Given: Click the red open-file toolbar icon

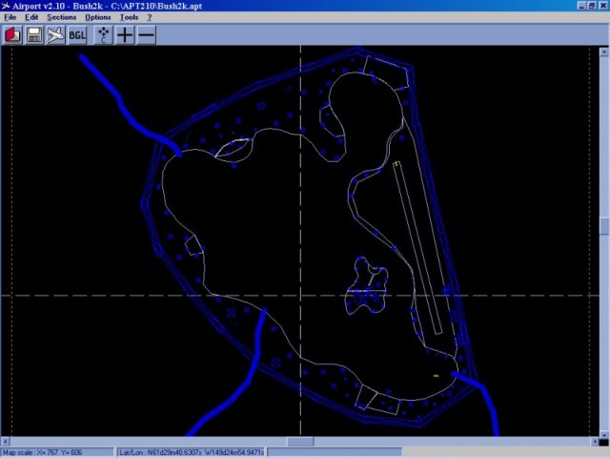Looking at the screenshot, I should pos(12,35).
